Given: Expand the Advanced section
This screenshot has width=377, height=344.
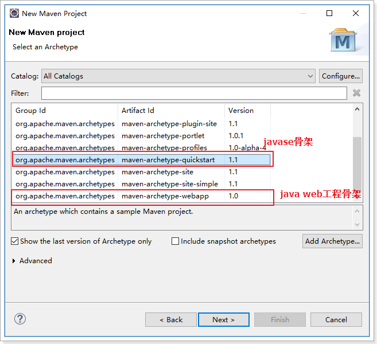Looking at the screenshot, I should click(14, 261).
